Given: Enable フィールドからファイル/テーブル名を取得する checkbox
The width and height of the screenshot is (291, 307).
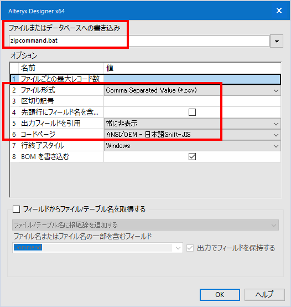Looking at the screenshot, I should coord(16,209).
